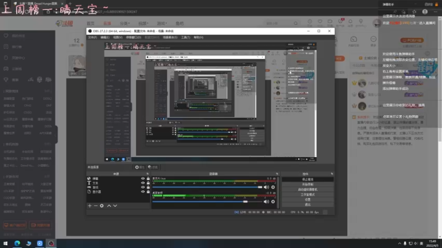Toggle visibility eye of 游戏 source
442x248 pixels.
tap(143, 187)
